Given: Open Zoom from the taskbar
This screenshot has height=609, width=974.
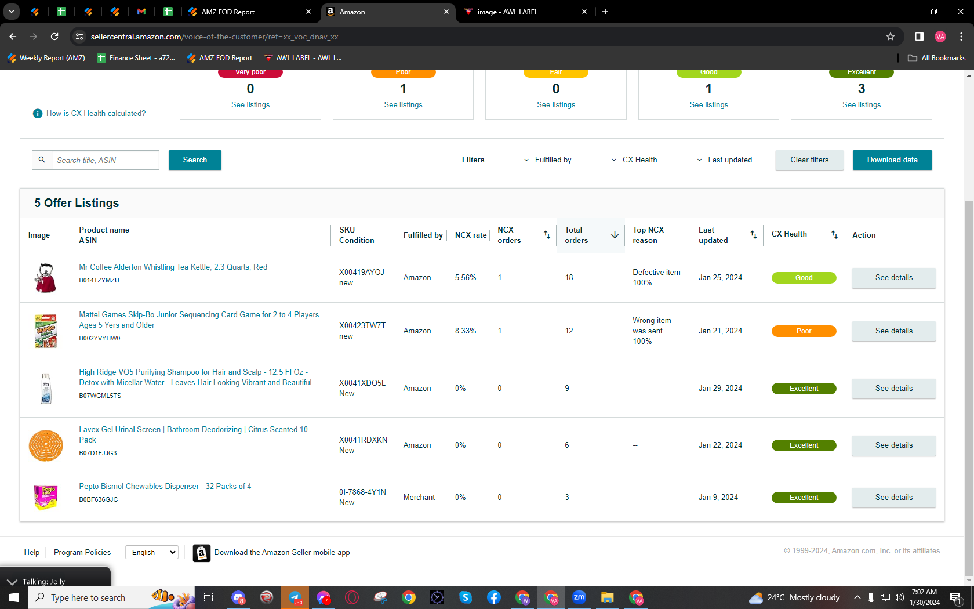Looking at the screenshot, I should coord(579,597).
